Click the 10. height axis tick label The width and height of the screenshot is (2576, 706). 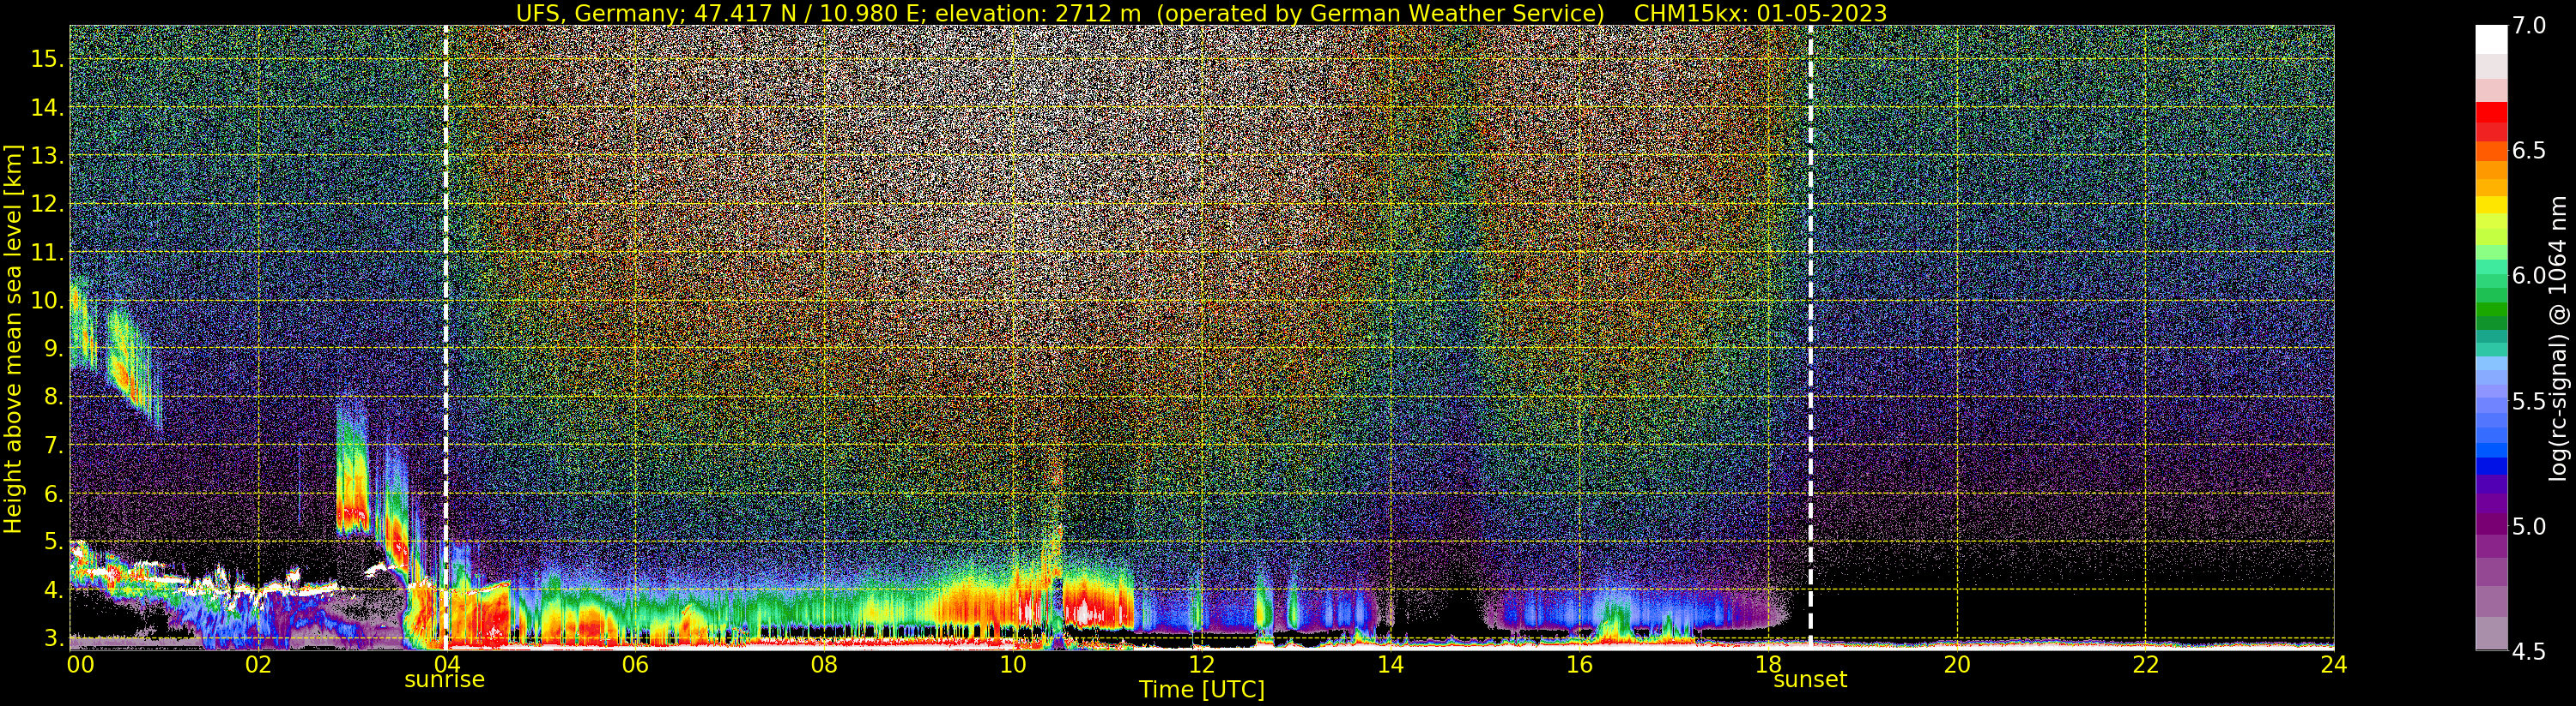pyautogui.click(x=48, y=301)
